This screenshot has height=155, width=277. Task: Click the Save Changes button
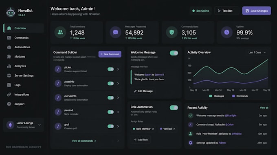click(257, 11)
